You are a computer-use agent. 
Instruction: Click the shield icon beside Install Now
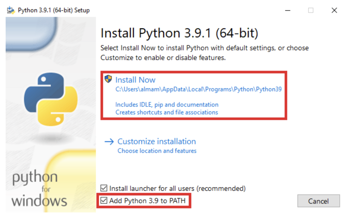pos(108,79)
